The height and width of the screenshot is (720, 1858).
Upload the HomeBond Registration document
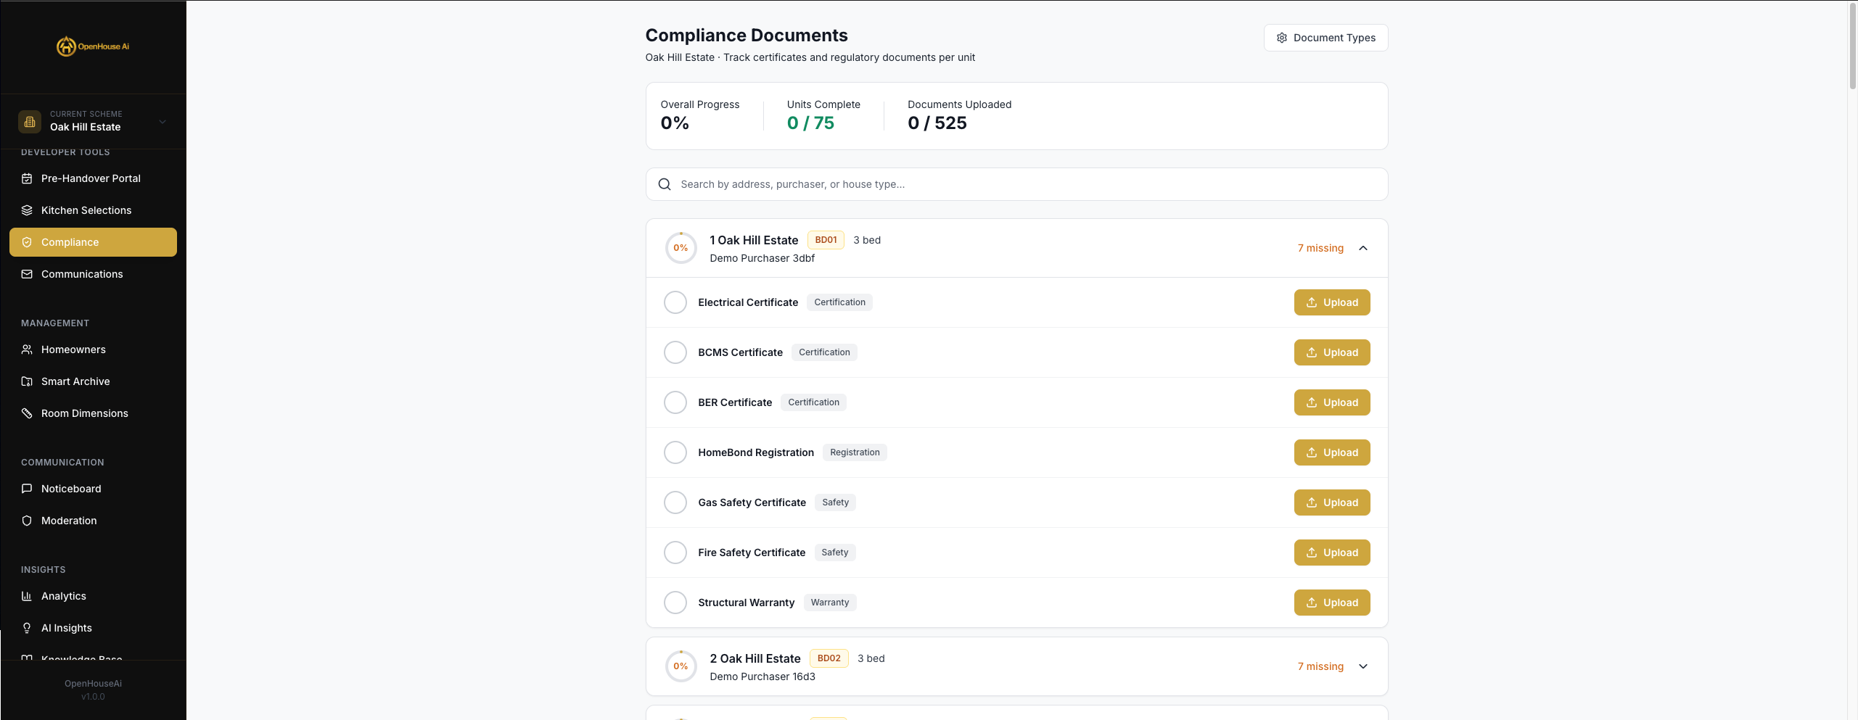click(x=1331, y=452)
